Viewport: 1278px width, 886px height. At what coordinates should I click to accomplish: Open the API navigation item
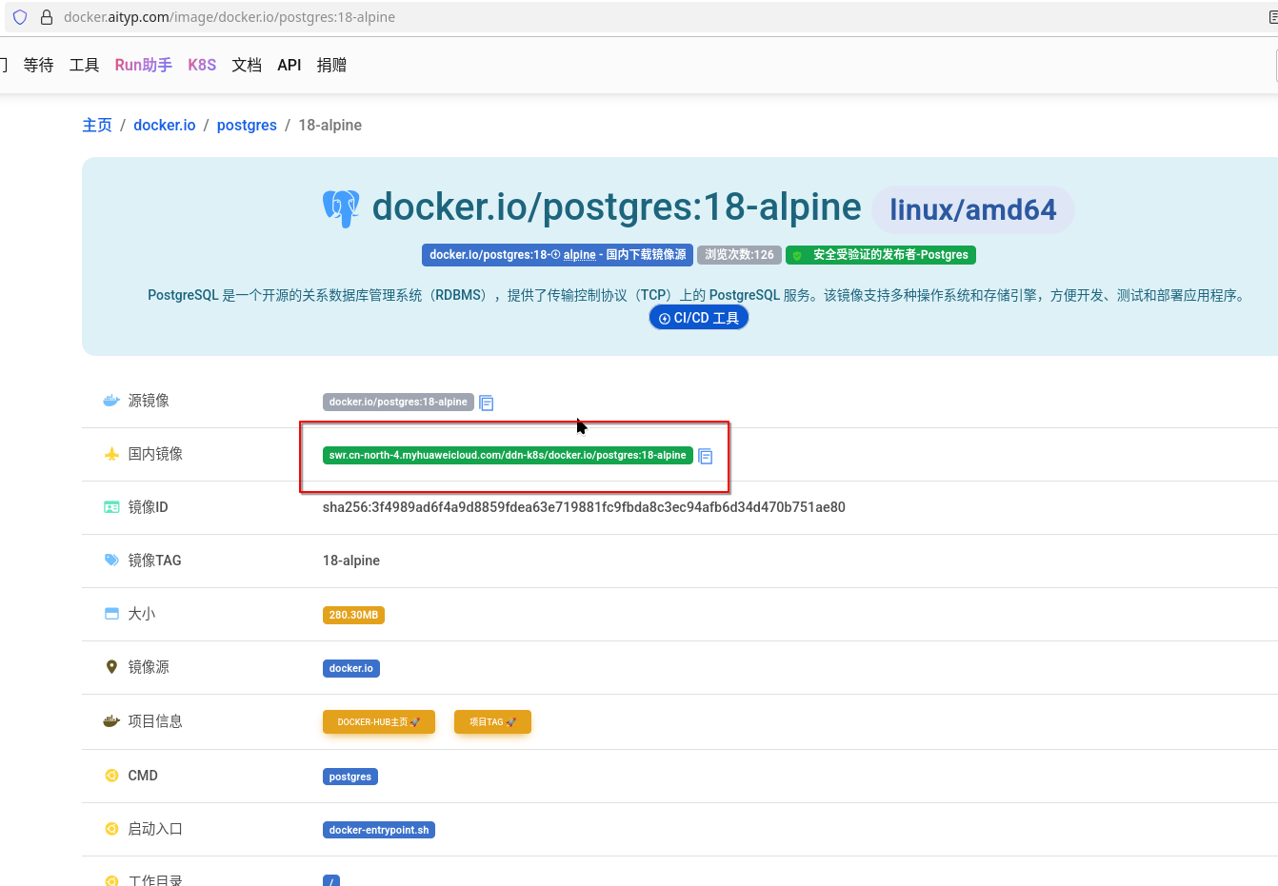[290, 65]
